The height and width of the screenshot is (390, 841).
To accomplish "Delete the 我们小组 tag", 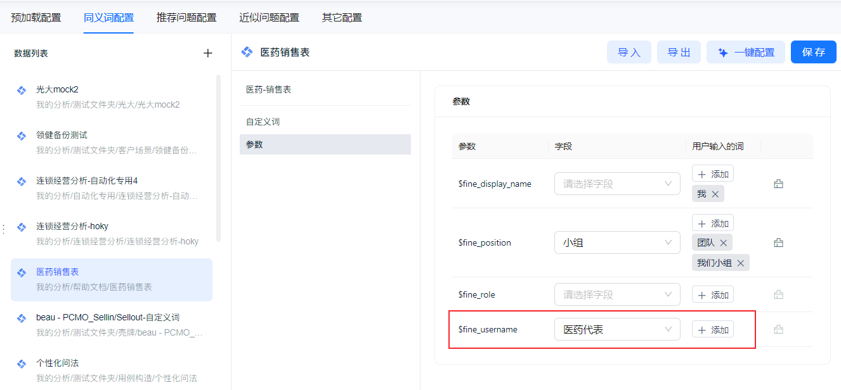I will point(740,263).
